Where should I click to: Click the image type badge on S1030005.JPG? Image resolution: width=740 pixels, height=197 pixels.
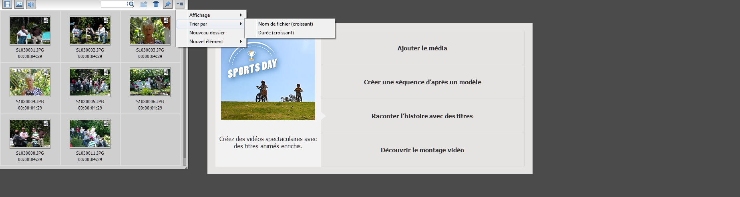(106, 72)
